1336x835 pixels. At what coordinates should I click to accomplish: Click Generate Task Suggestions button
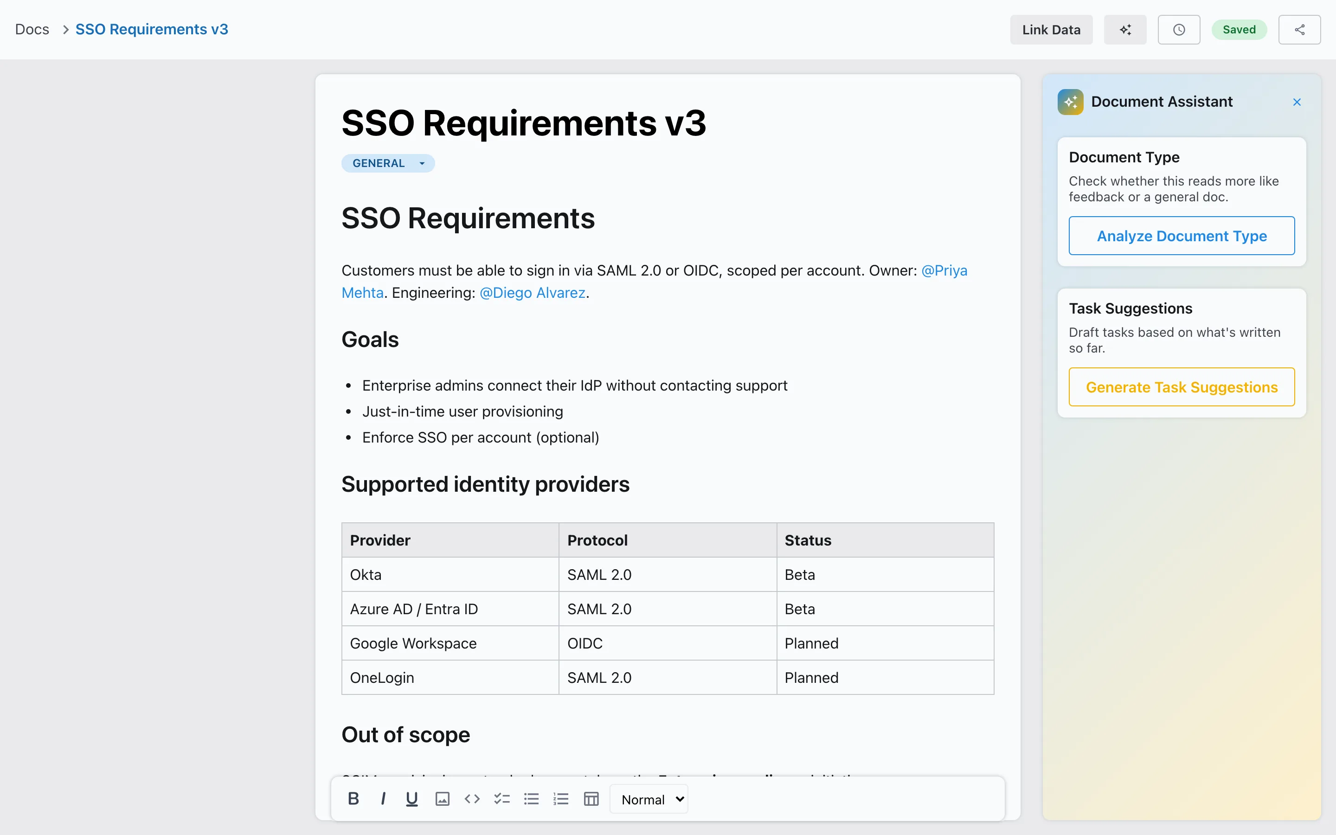point(1182,387)
